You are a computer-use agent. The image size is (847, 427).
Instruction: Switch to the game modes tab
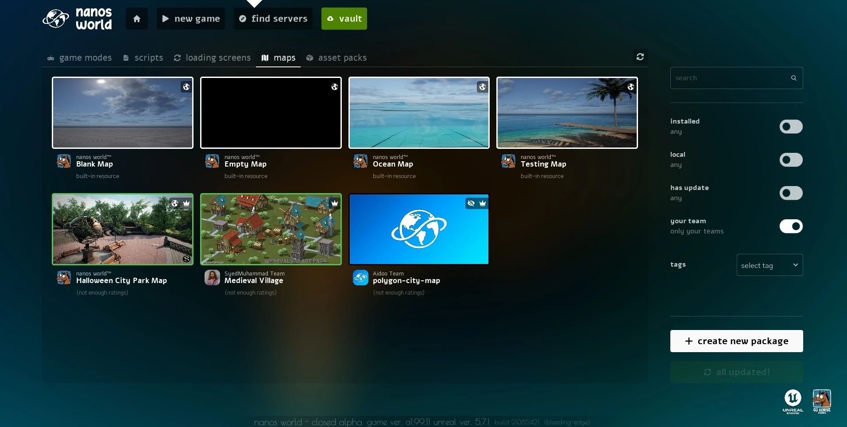[80, 58]
